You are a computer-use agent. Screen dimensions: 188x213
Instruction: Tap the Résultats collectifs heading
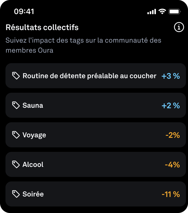click(x=42, y=27)
